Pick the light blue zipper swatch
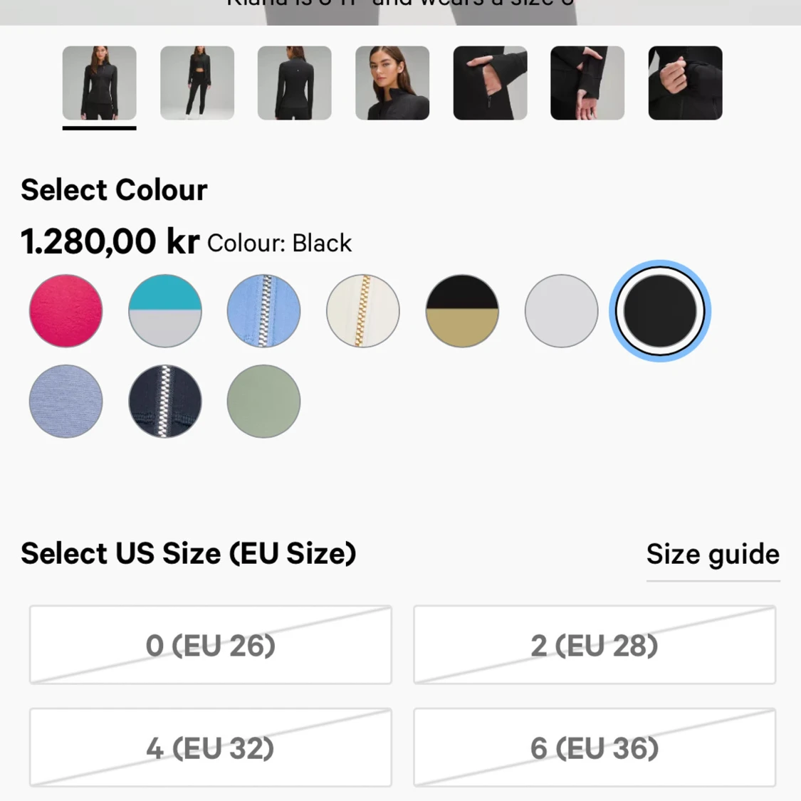The image size is (801, 801). 263,311
